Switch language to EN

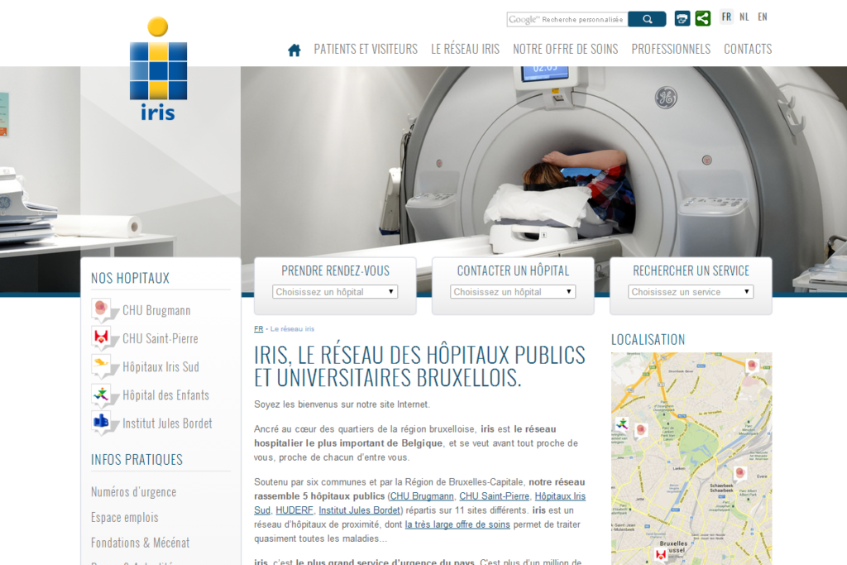762,17
